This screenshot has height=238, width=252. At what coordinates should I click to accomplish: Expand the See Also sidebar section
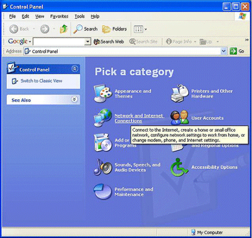[74, 99]
